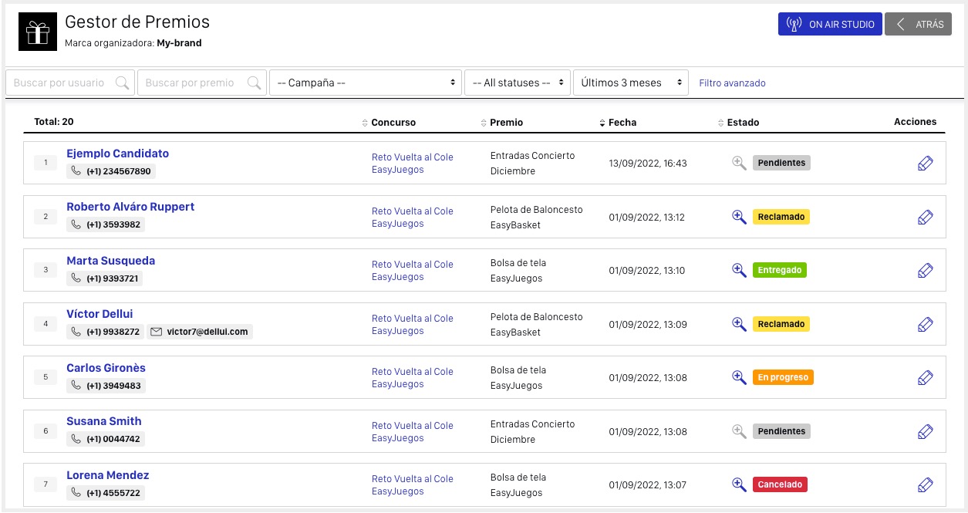Click search icon in prize search field

254,83
